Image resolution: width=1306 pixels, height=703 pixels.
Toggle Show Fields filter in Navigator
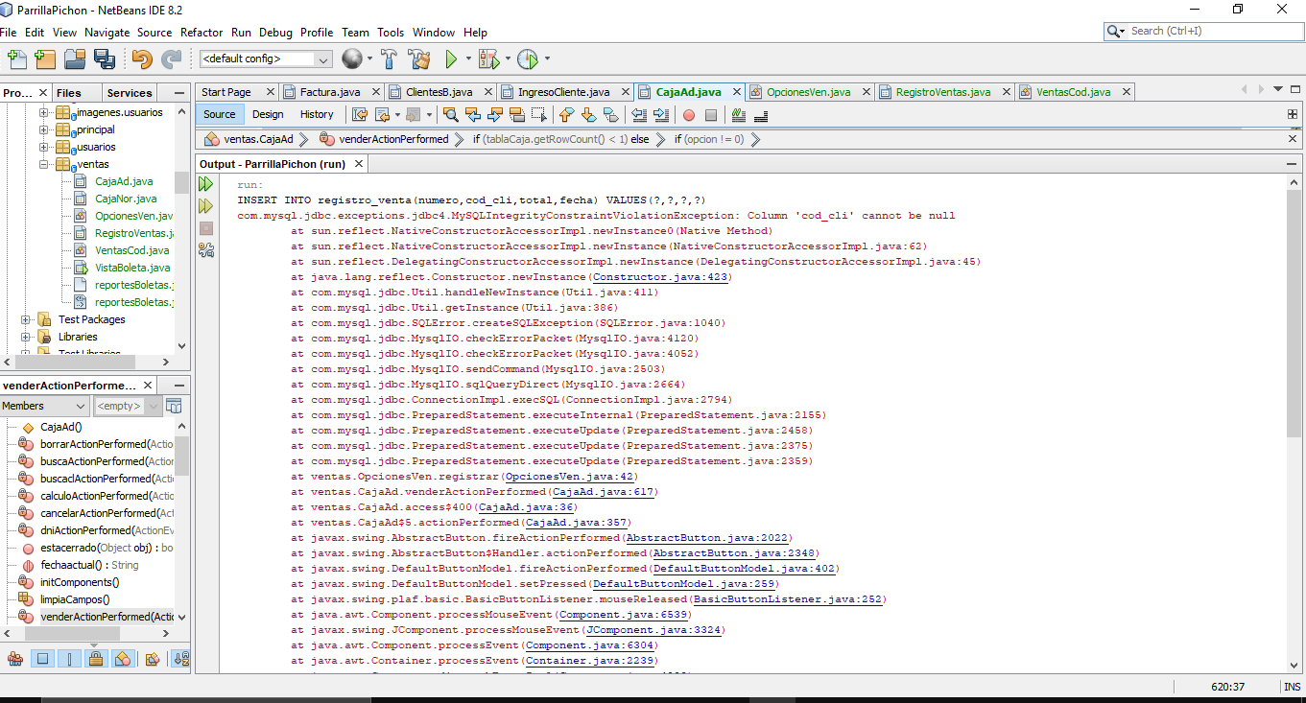point(42,659)
